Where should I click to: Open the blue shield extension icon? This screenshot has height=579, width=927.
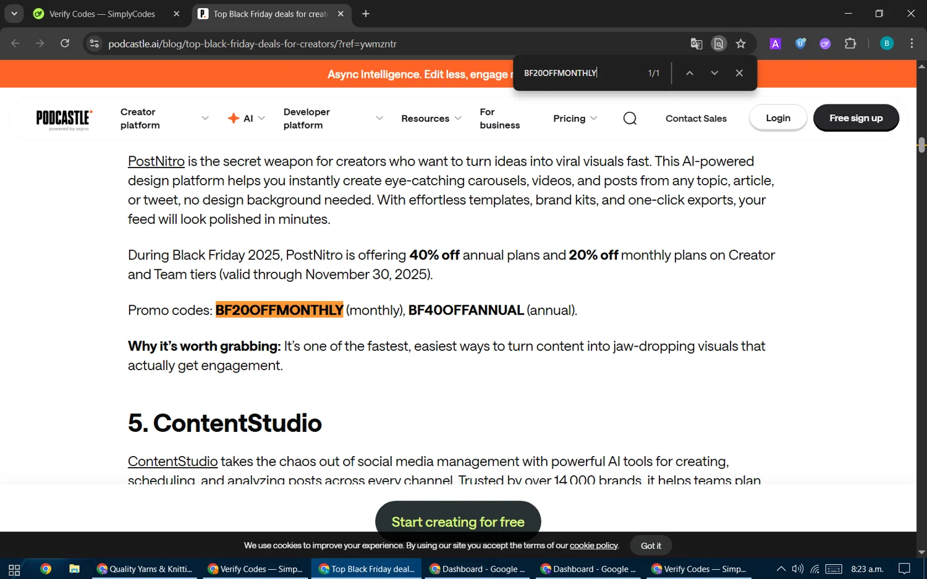tap(800, 43)
